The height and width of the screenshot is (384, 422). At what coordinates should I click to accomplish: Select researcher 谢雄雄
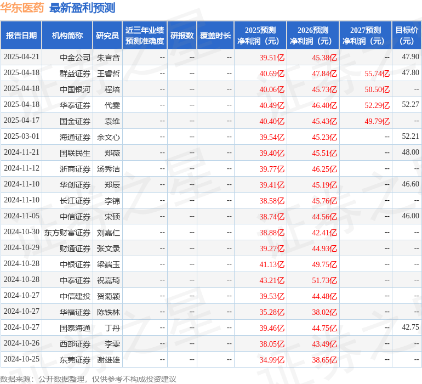click(108, 359)
